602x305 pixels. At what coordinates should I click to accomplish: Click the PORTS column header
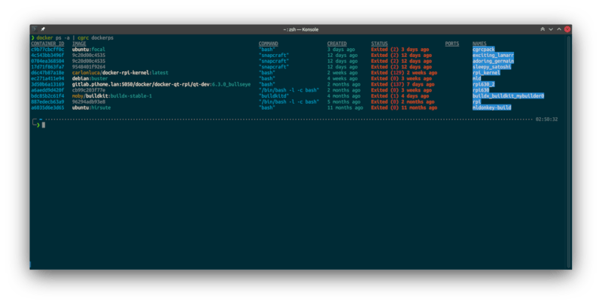(x=452, y=44)
